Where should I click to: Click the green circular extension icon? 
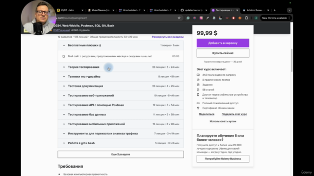point(188,18)
